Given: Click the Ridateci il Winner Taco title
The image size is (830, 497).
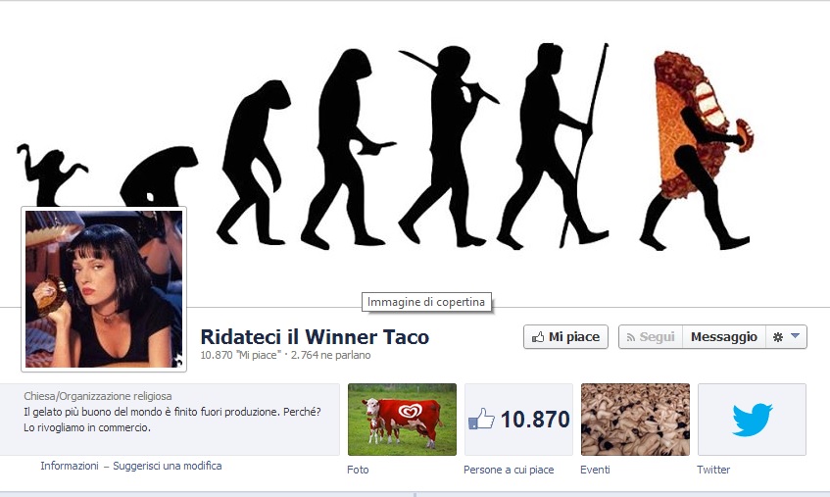Looking at the screenshot, I should point(315,336).
